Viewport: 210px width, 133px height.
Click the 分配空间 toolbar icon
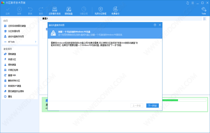coord(83,11)
